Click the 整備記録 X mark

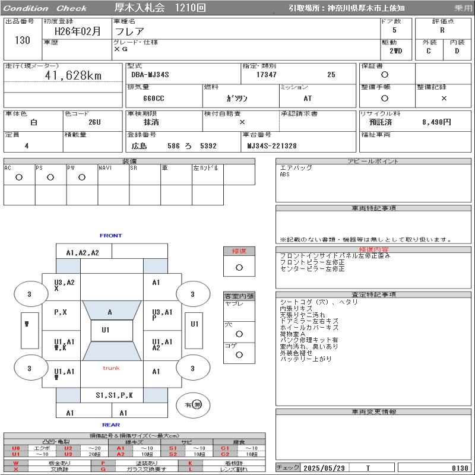tap(444, 99)
